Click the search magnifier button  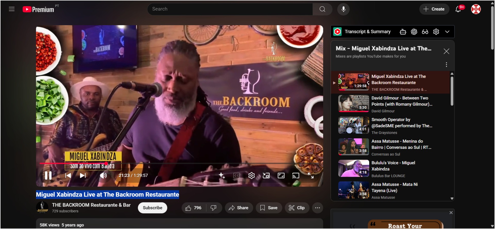(x=322, y=9)
